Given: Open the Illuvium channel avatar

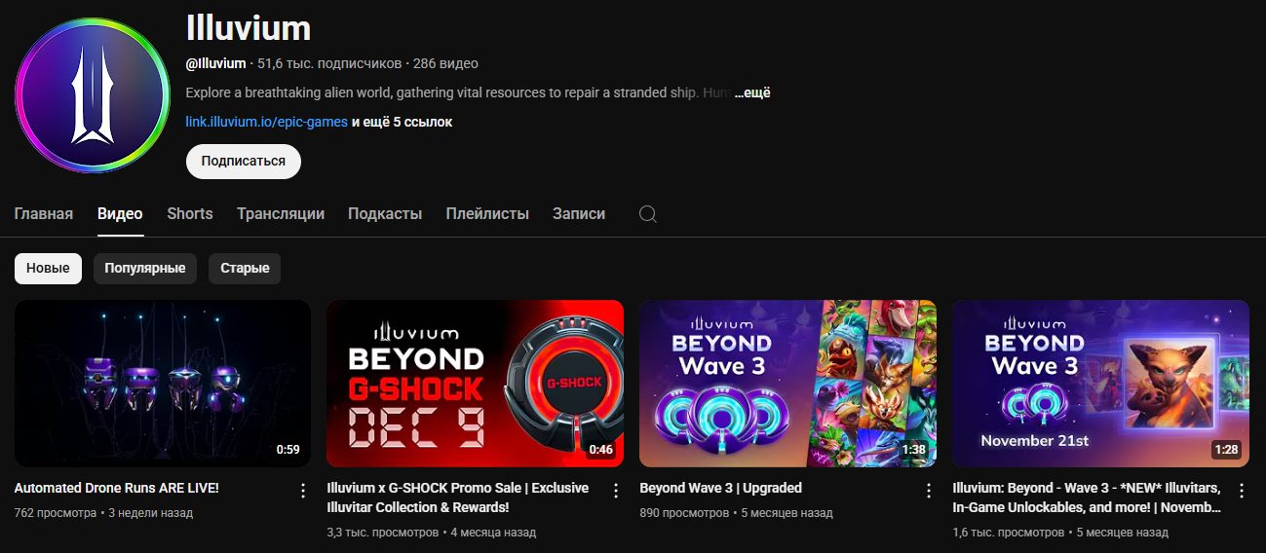Looking at the screenshot, I should 93,95.
